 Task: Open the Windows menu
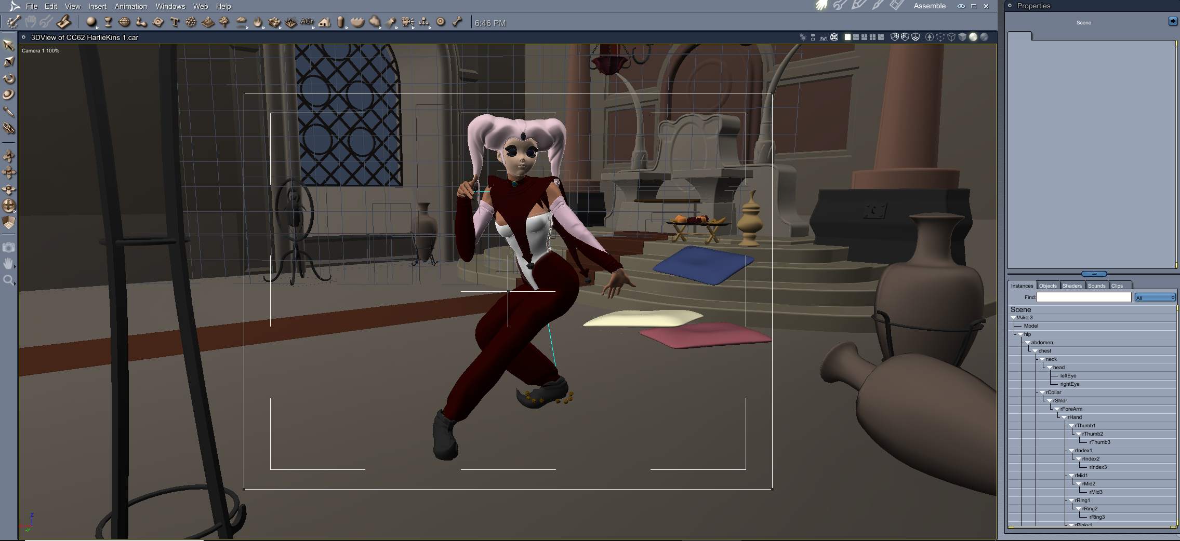coord(170,6)
